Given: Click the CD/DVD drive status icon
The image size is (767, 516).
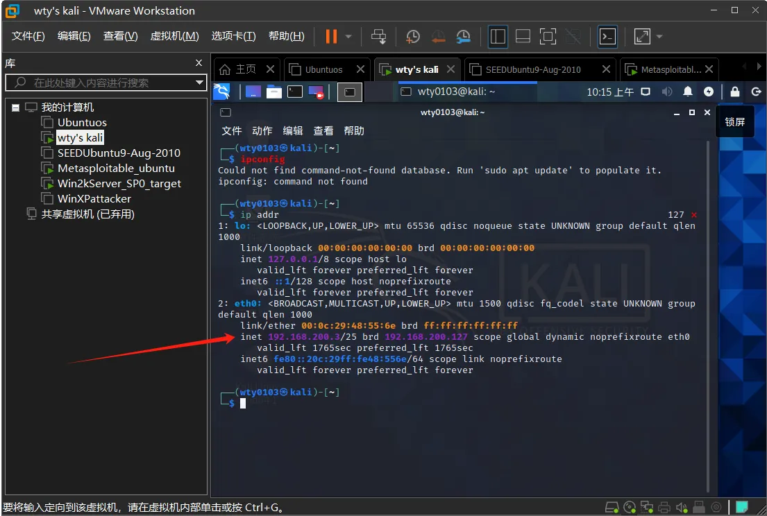Looking at the screenshot, I should coord(630,507).
